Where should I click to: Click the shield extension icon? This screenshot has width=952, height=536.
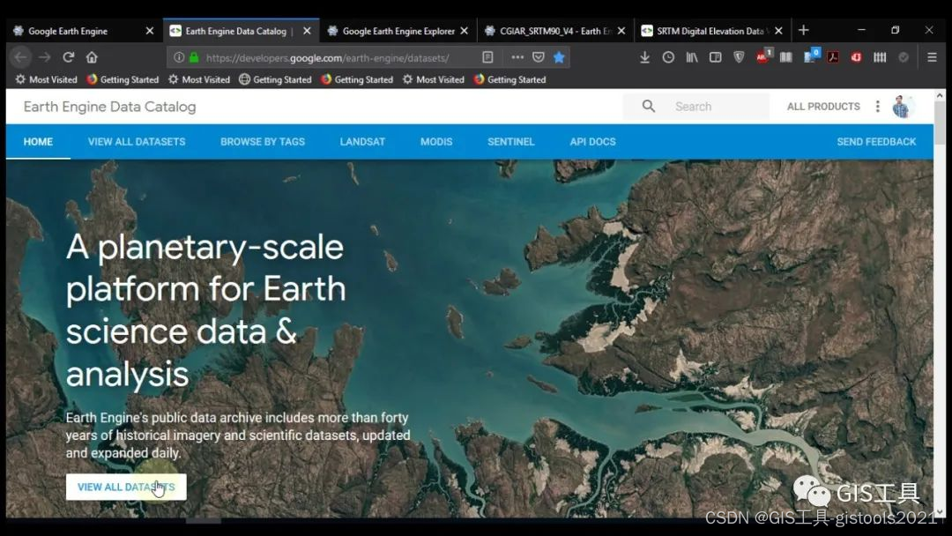739,57
